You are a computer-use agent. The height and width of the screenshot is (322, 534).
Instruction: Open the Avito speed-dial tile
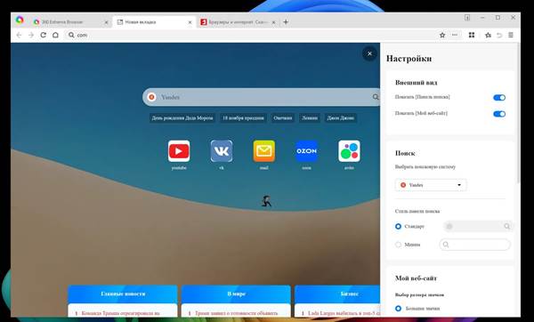pyautogui.click(x=349, y=151)
